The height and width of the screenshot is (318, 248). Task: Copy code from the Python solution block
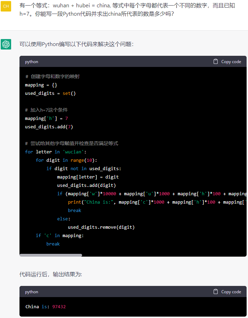231,62
